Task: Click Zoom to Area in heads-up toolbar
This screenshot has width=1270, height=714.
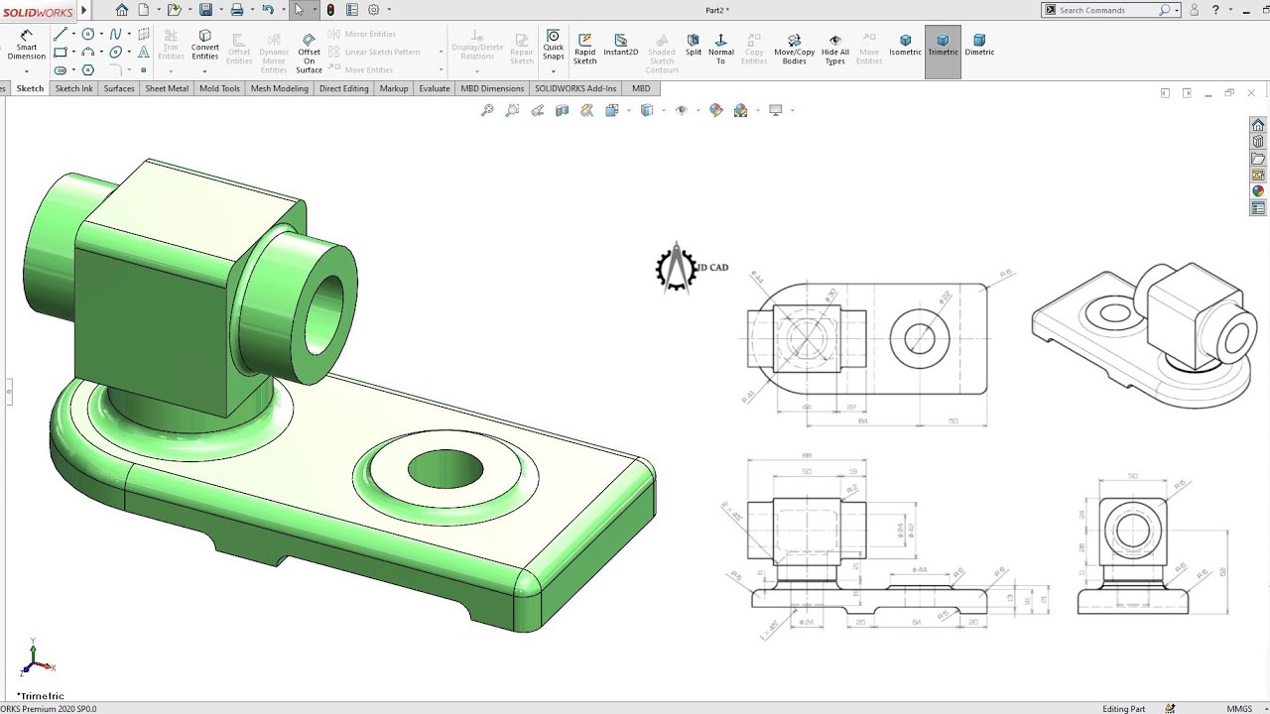Action: tap(512, 110)
